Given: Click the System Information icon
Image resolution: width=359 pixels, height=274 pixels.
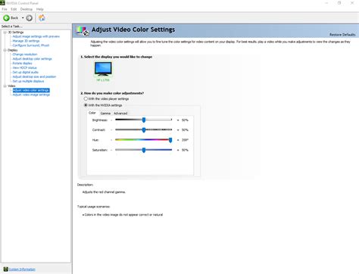Looking at the screenshot, I should pos(5,269).
